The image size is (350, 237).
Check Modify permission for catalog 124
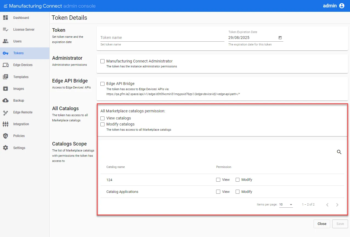(x=238, y=180)
